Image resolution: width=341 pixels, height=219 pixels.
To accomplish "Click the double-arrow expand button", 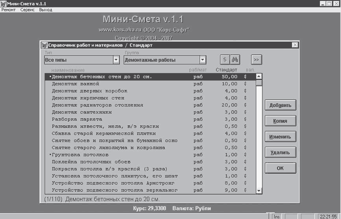I will pyautogui.click(x=256, y=60).
